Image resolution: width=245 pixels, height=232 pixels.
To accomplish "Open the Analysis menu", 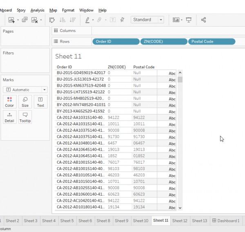I will point(37,10).
